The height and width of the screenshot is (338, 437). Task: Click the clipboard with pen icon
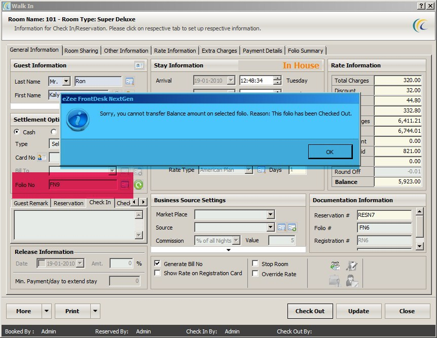click(352, 266)
